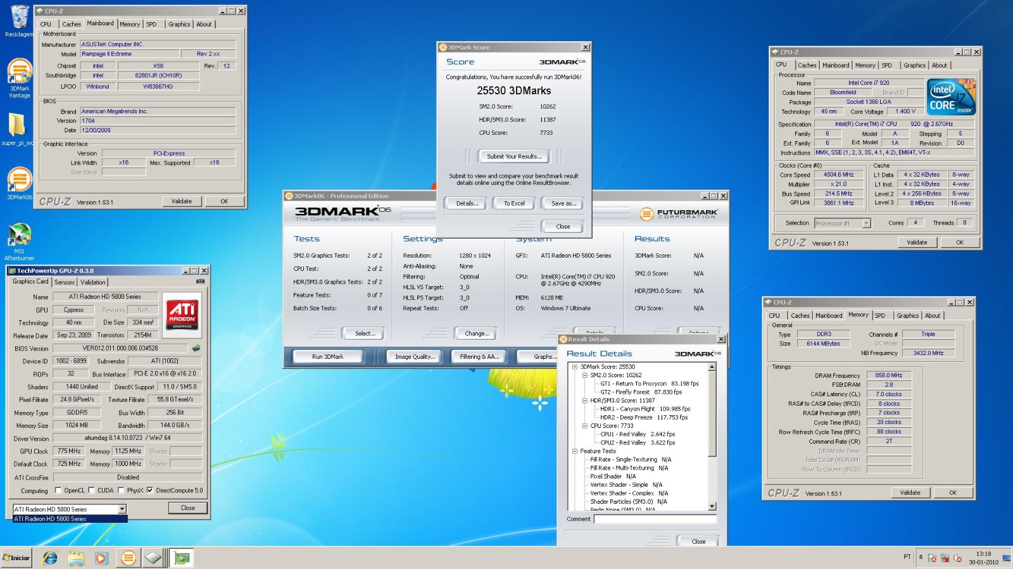Open Caches tab in Mainboard CPU-Z window

click(72, 24)
